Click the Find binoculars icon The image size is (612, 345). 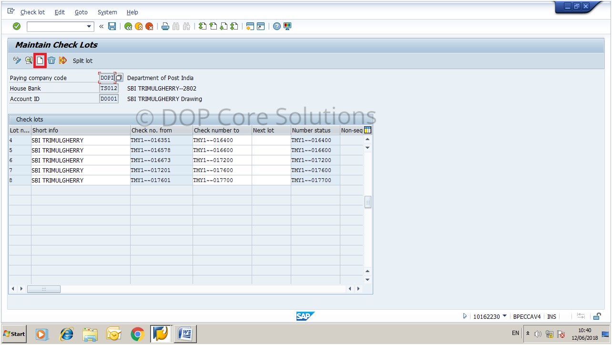[x=176, y=26]
